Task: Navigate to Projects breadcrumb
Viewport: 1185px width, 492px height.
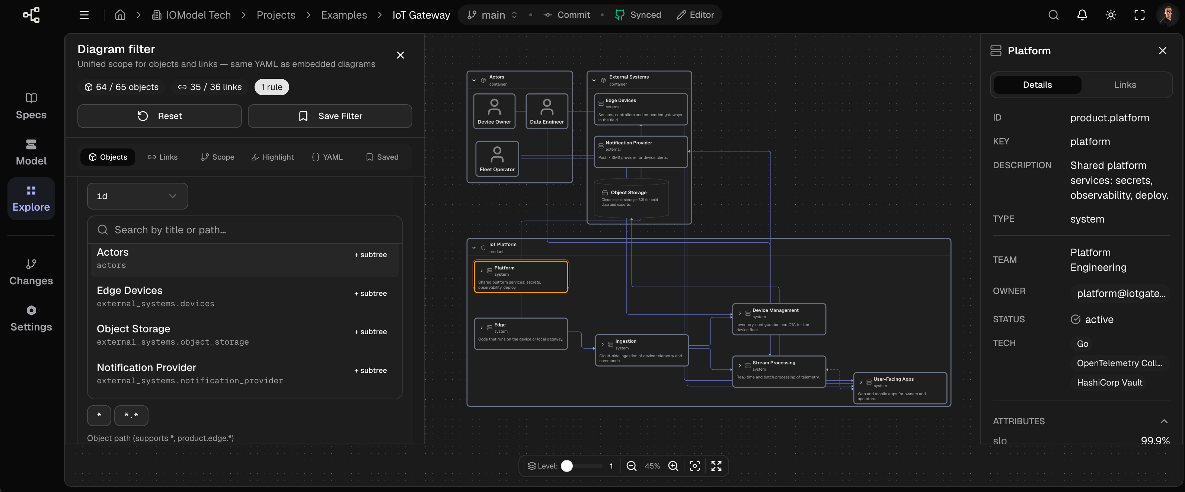Action: pos(275,15)
